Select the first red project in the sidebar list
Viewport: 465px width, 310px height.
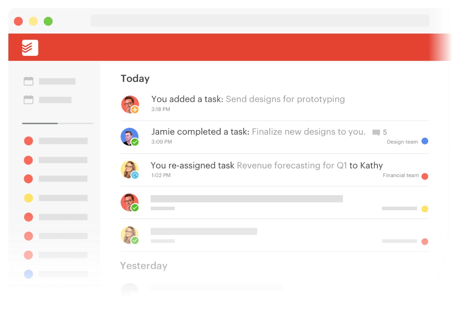pyautogui.click(x=28, y=141)
